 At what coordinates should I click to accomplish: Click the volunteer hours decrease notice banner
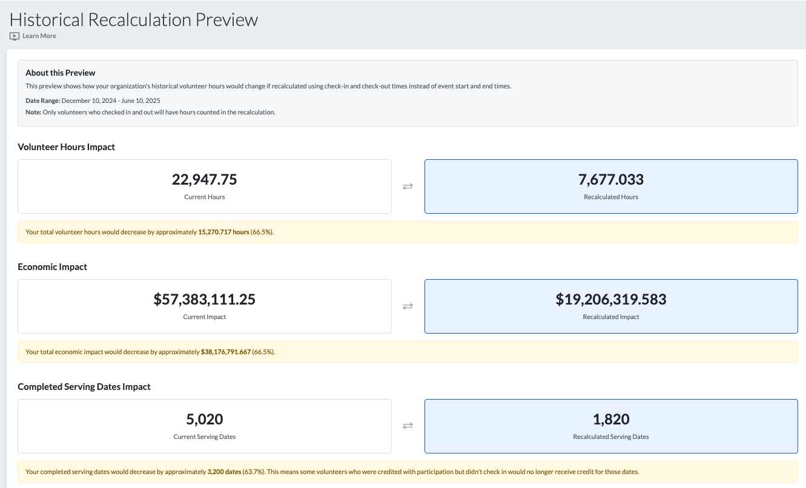(408, 232)
